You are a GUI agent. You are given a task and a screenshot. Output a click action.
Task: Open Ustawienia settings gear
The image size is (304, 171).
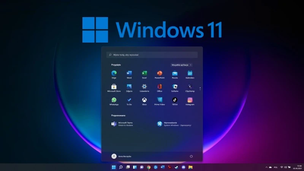click(144, 88)
